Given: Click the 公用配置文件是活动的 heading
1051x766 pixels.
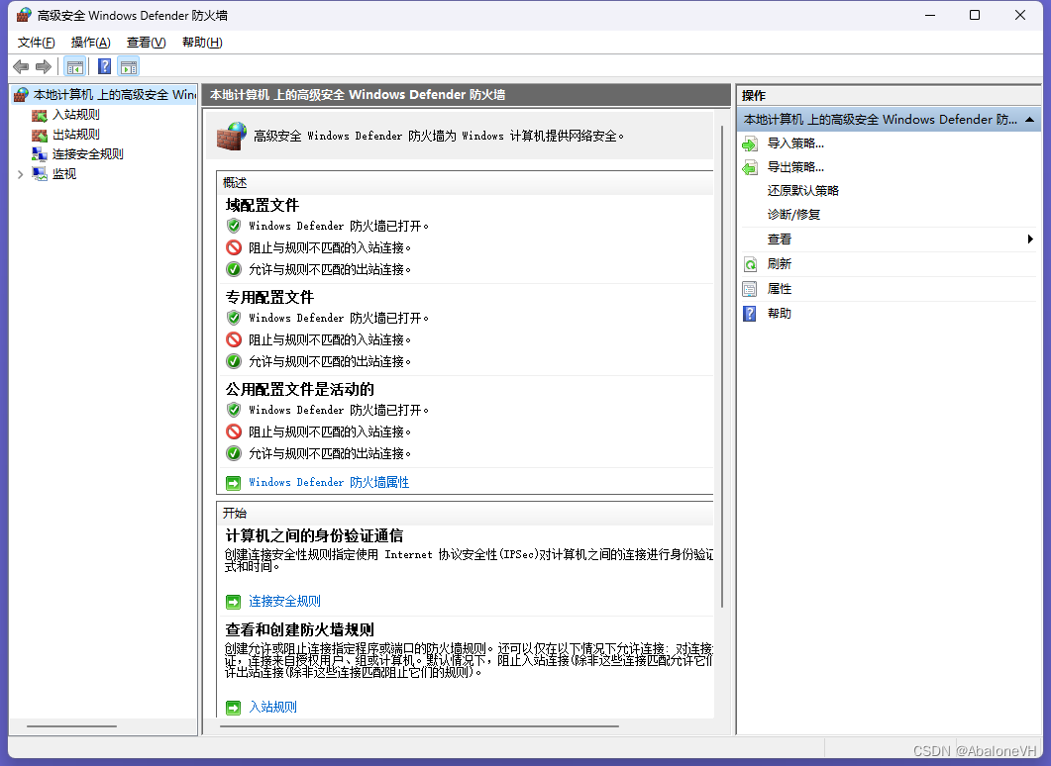Looking at the screenshot, I should coord(299,390).
